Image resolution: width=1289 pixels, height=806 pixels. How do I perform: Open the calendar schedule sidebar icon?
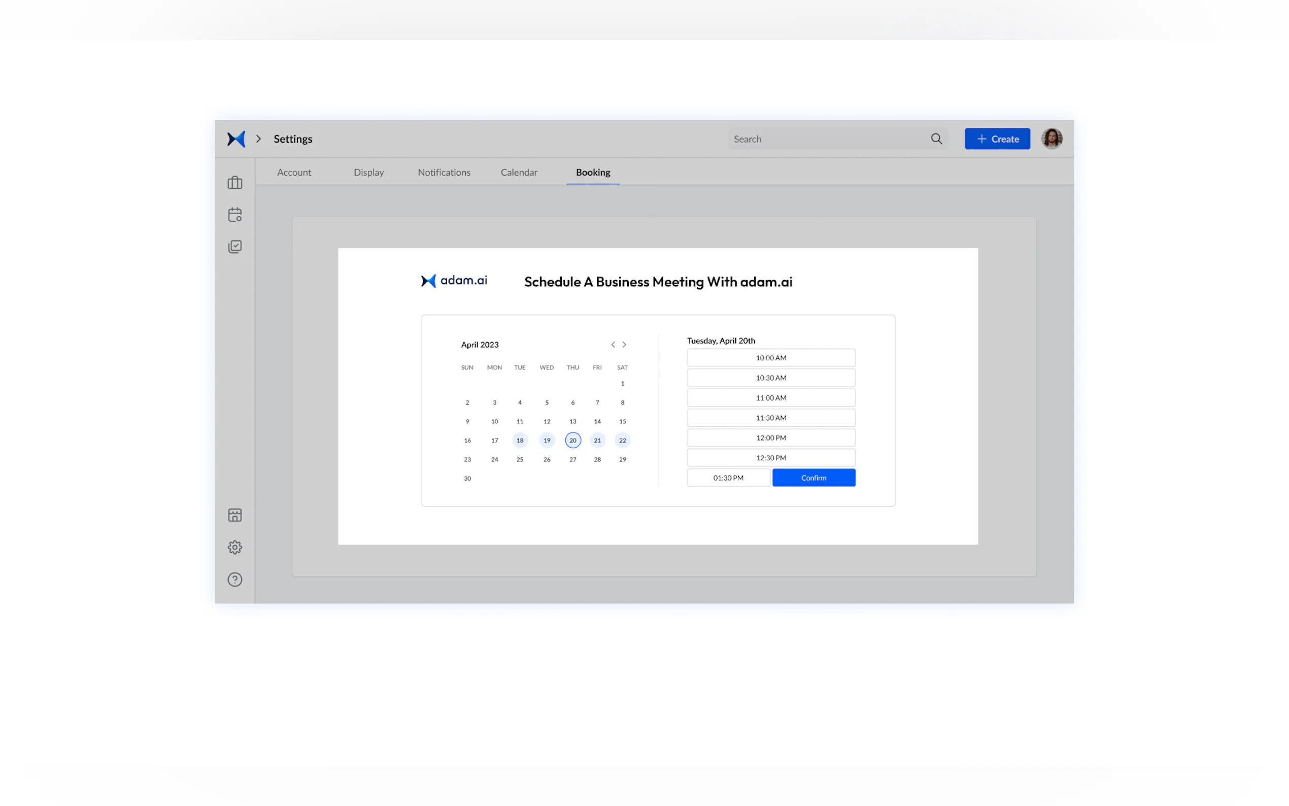click(234, 215)
